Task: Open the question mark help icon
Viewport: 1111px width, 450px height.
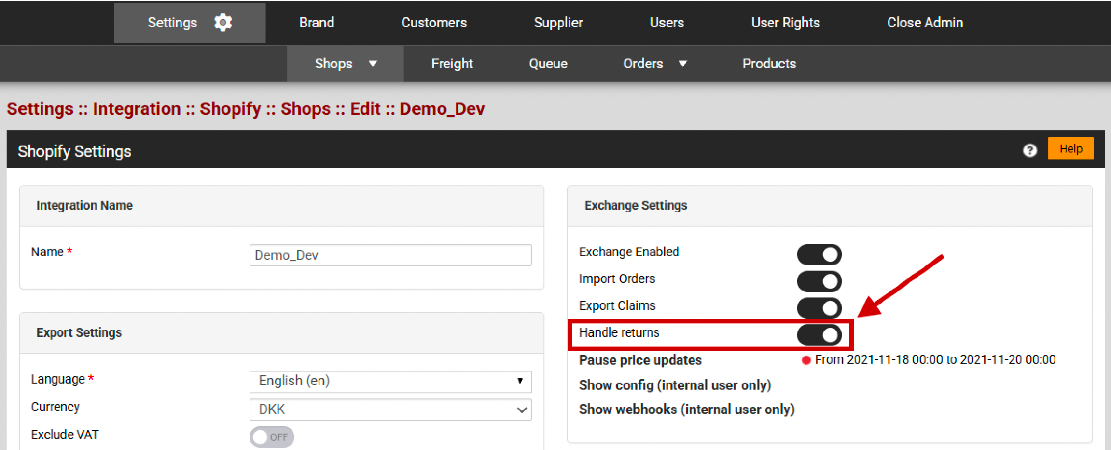Action: (x=1029, y=151)
